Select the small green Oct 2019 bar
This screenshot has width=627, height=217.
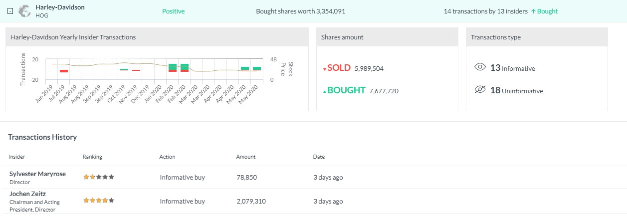(124, 69)
